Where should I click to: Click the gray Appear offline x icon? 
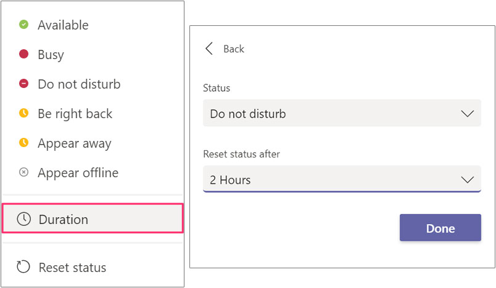point(23,172)
